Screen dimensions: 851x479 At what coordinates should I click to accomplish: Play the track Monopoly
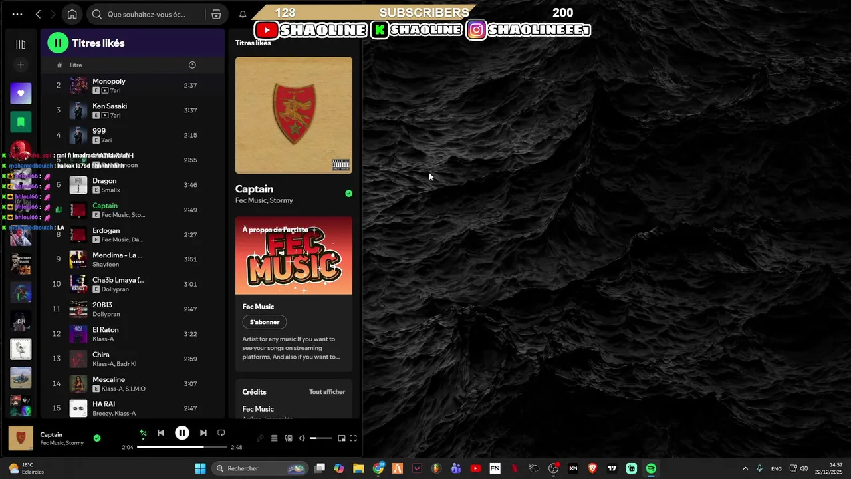click(x=133, y=85)
